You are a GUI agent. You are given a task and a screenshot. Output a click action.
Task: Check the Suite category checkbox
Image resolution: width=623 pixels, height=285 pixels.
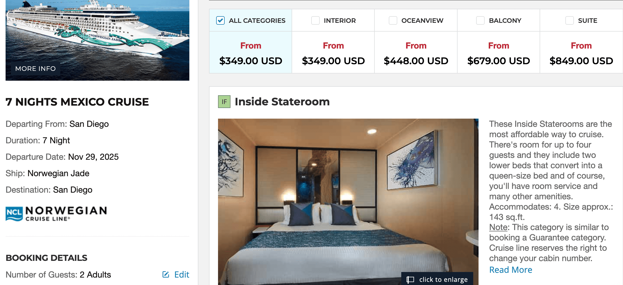click(570, 20)
